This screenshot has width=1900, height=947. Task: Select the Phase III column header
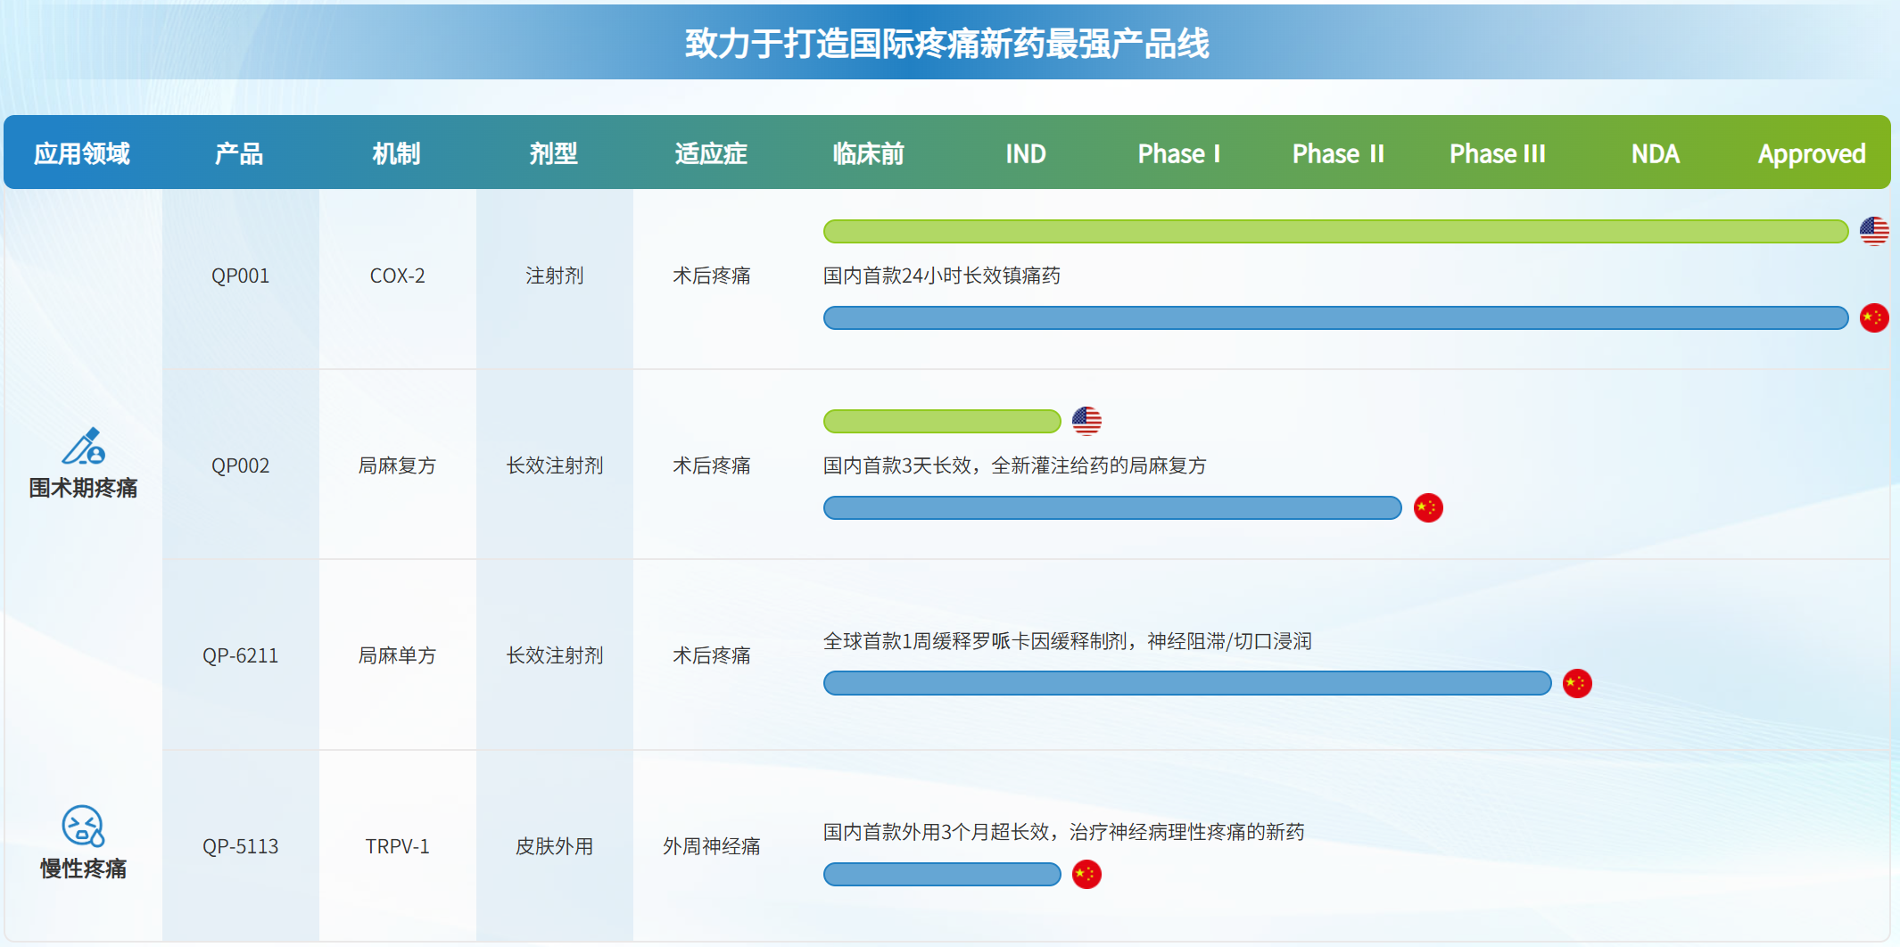tap(1497, 154)
